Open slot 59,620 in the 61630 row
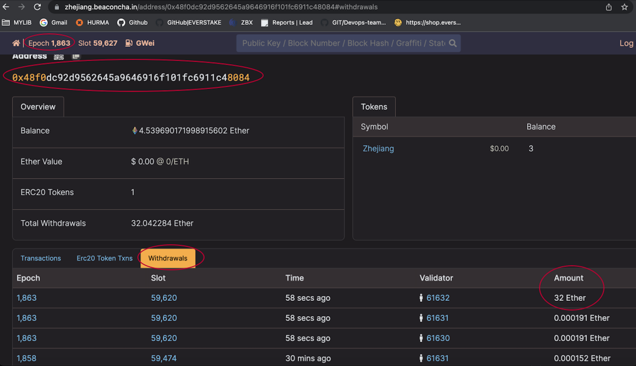The height and width of the screenshot is (366, 636). [x=164, y=339]
